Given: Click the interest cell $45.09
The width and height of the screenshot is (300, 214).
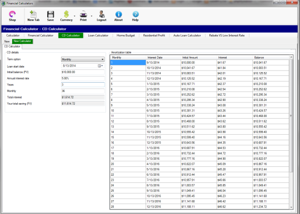Looking at the screenshot, I should click(234, 164).
